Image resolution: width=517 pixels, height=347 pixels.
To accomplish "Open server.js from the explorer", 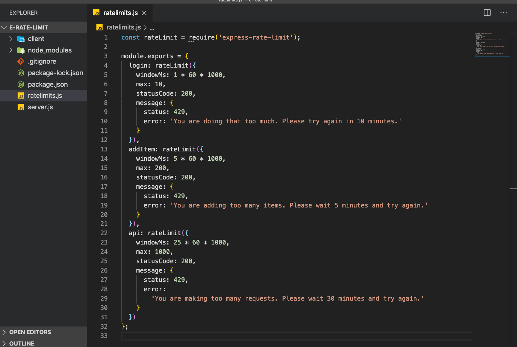I will point(40,107).
